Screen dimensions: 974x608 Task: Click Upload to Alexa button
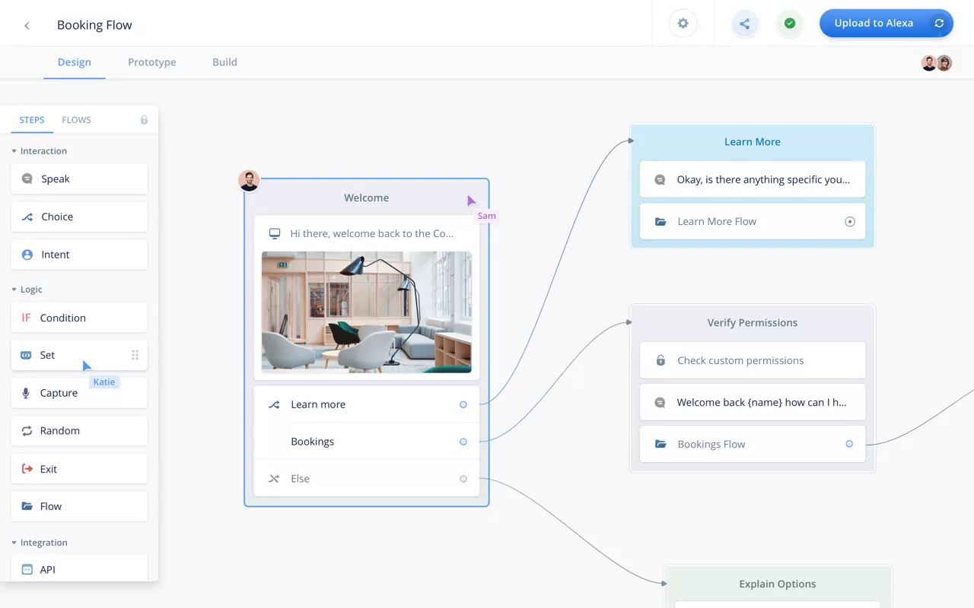[x=874, y=24]
